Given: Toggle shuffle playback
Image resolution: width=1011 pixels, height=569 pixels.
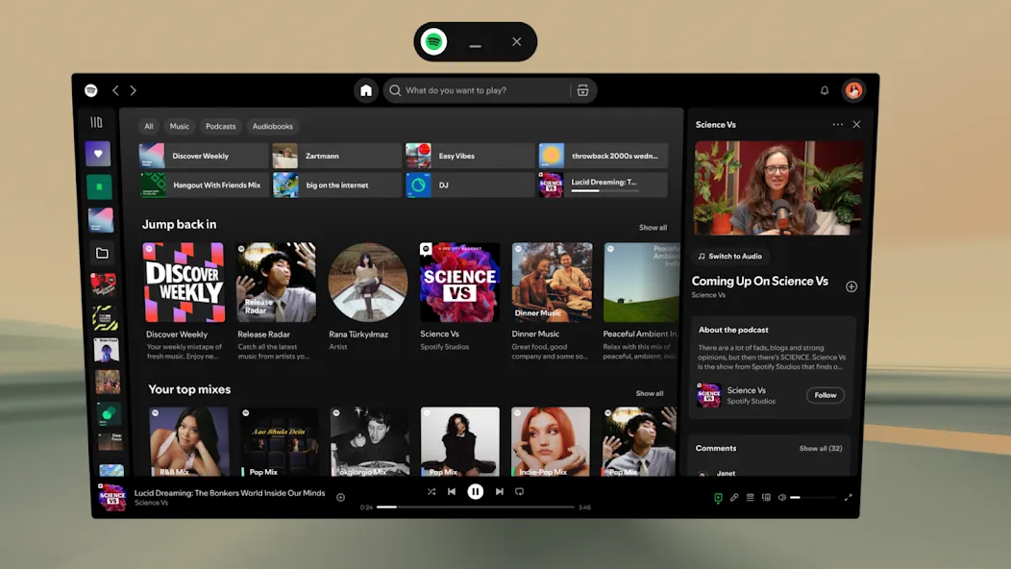Looking at the screenshot, I should click(x=432, y=491).
